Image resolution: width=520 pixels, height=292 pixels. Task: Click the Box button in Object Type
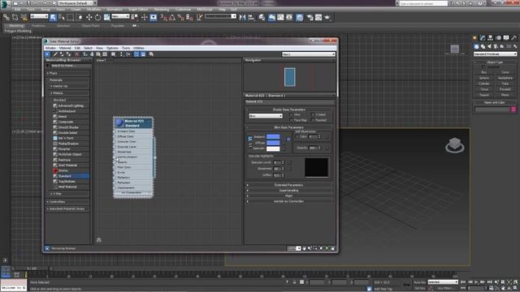click(484, 72)
